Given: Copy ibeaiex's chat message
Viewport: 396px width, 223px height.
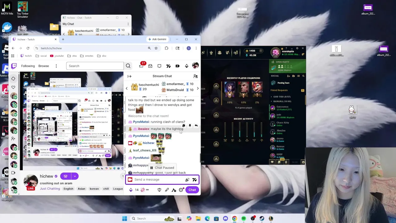Looking at the screenshot, I should (x=184, y=125).
